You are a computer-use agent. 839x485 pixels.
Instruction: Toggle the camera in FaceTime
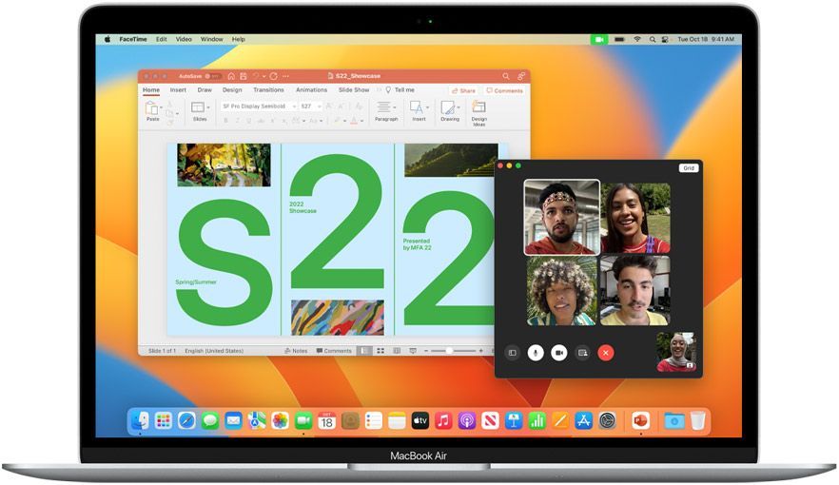click(x=559, y=353)
